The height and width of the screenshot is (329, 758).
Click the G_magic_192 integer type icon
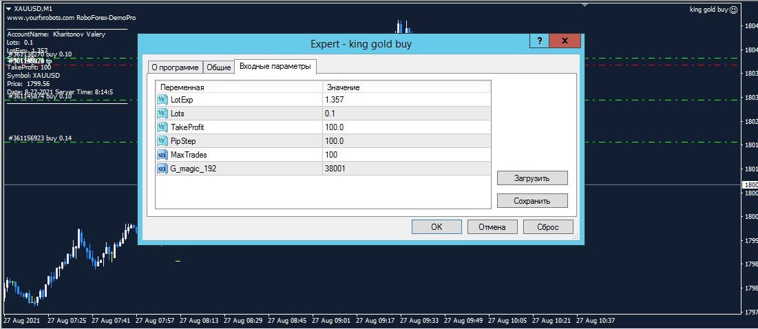tap(162, 169)
